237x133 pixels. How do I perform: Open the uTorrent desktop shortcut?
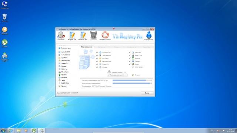point(4,43)
